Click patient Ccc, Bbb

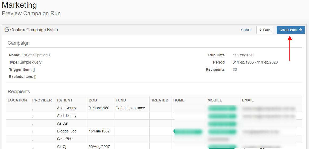pyautogui.click(x=65, y=139)
